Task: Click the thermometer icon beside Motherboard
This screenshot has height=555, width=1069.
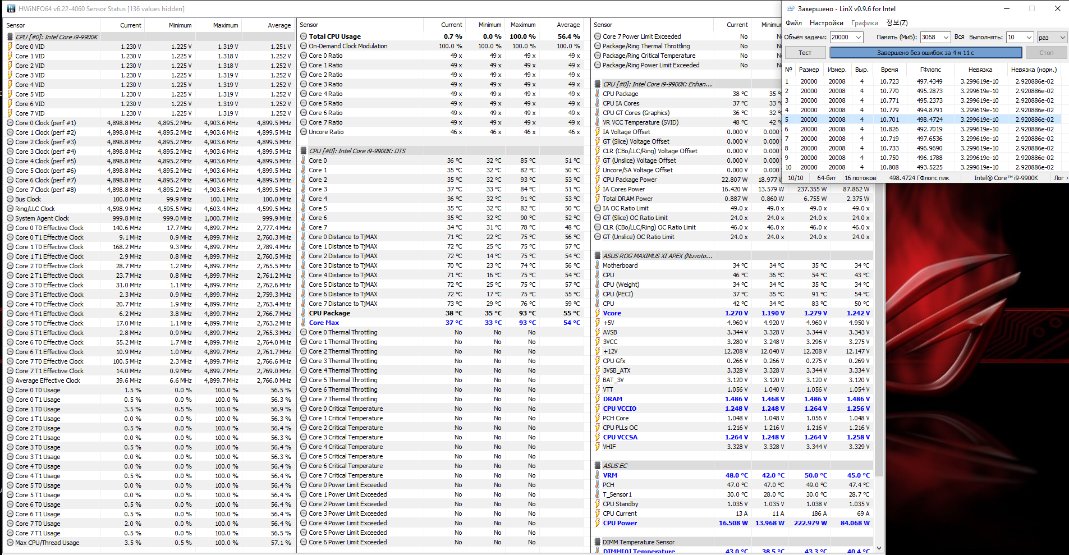Action: [x=598, y=265]
